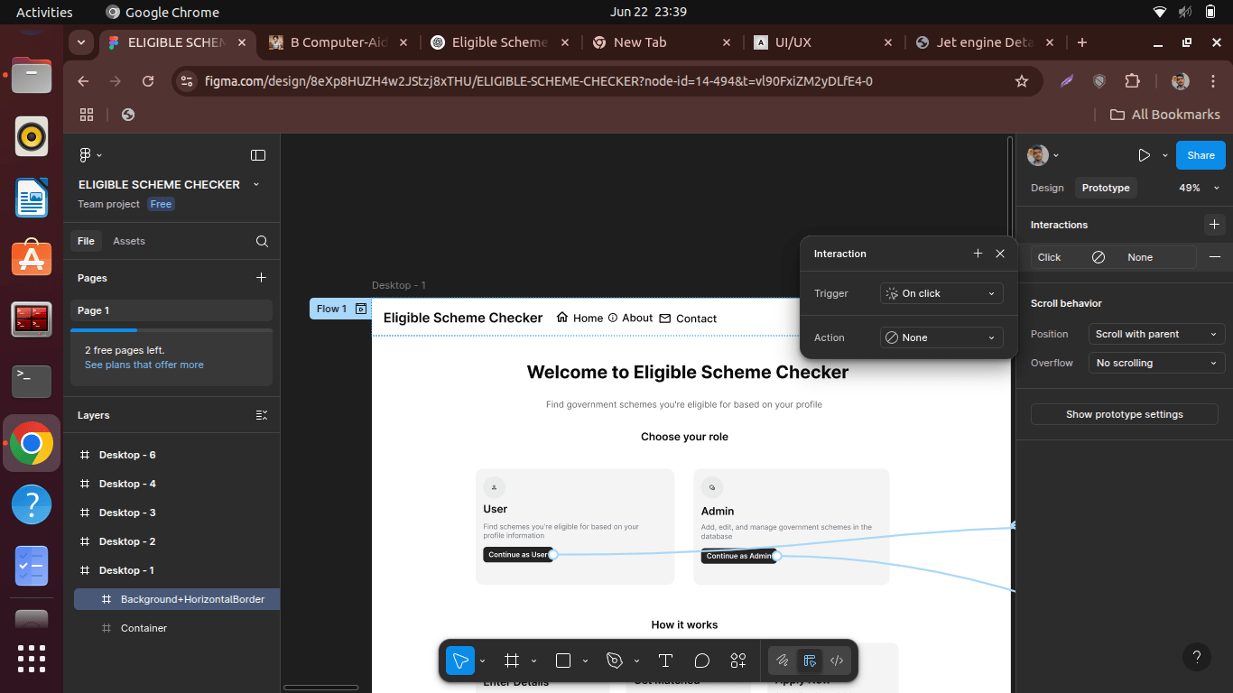Open the Actions tool in the toolbar
This screenshot has width=1233, height=693.
[738, 661]
